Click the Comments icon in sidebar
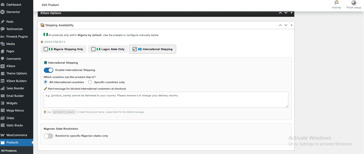The width and height of the screenshot is (364, 154). (3, 59)
